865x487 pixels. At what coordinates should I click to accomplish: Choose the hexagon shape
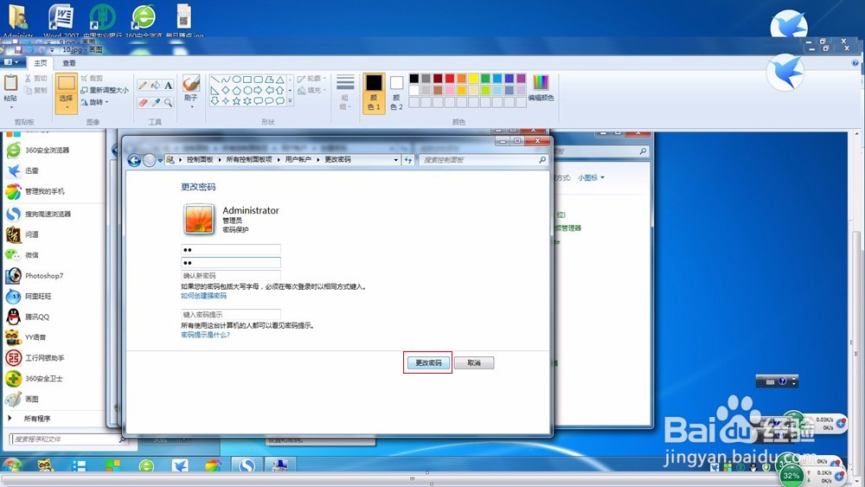coord(247,90)
